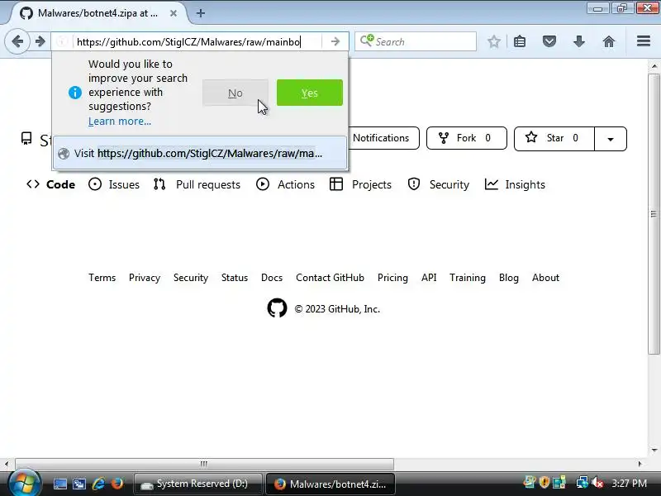The width and height of the screenshot is (661, 496).
Task: Open Pricing footer link
Action: [x=392, y=278]
